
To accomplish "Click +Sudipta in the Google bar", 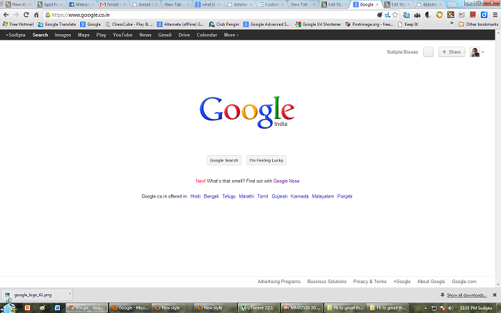I will (x=15, y=35).
